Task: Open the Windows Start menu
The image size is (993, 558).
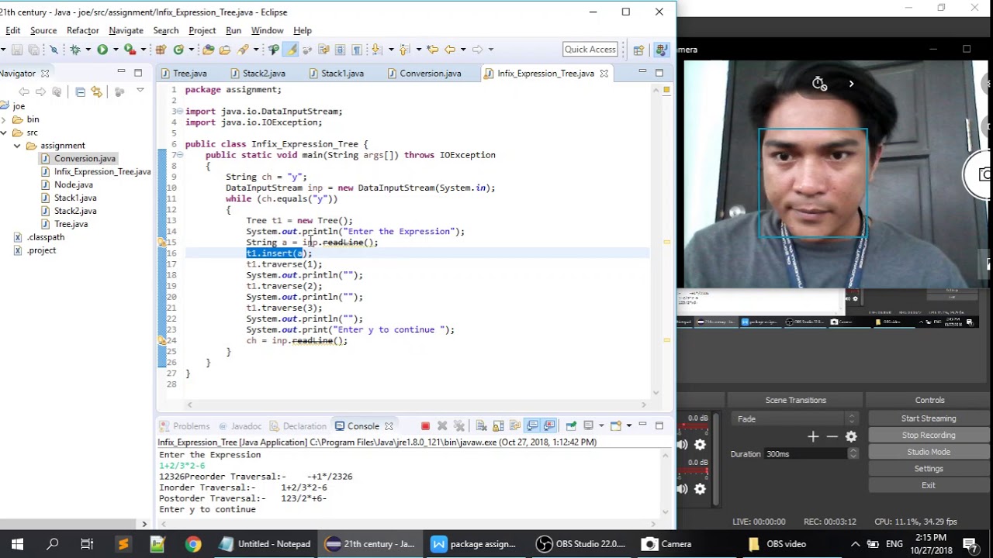Action: [x=17, y=544]
